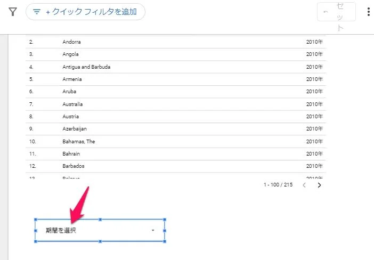Go to previous table page arrow
Screen dimensions: 374x260
(x=304, y=185)
